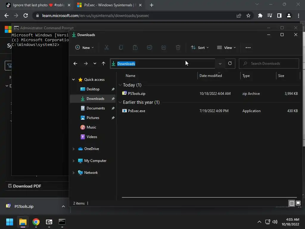
Task: Refresh the Downloads folder view
Action: (x=230, y=63)
